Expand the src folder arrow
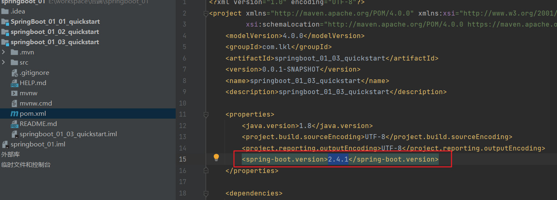The image size is (557, 200). tap(4, 62)
